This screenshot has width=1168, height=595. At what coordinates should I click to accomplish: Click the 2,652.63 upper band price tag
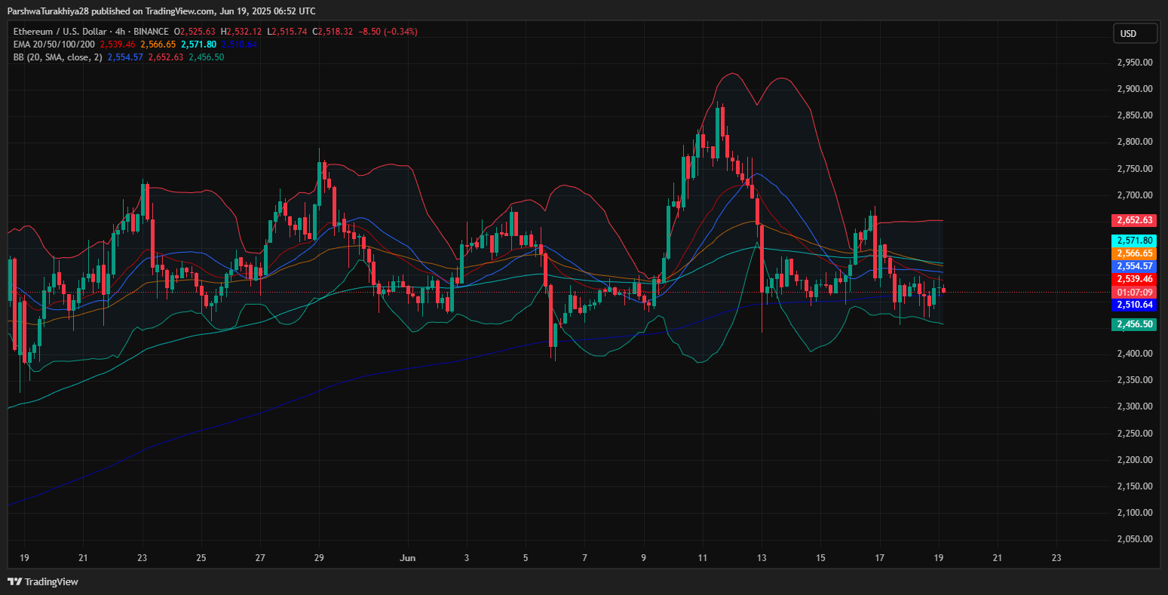point(1133,220)
